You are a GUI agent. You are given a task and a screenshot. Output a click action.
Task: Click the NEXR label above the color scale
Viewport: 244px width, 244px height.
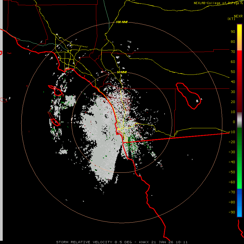click(x=238, y=16)
